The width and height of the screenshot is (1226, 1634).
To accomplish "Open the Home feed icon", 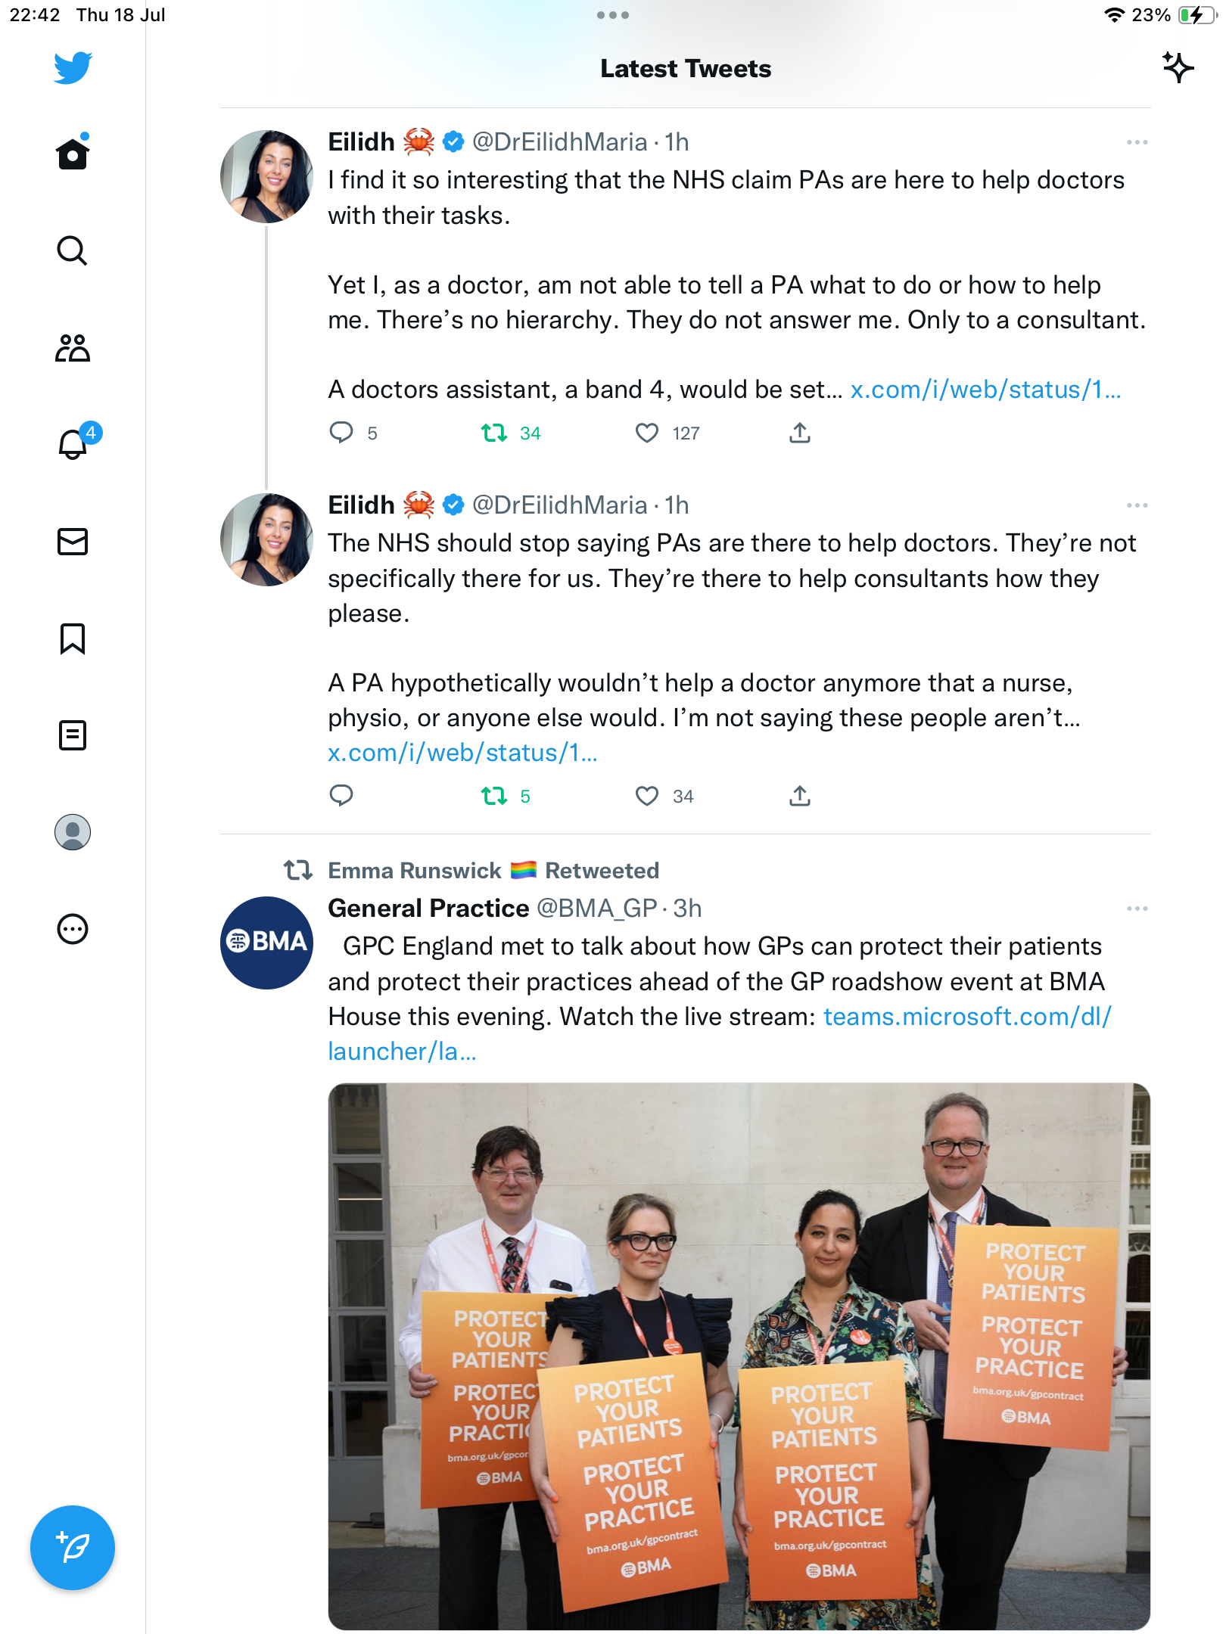I will 73,153.
